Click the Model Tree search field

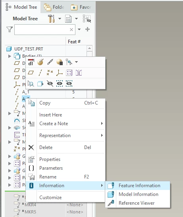45,30
